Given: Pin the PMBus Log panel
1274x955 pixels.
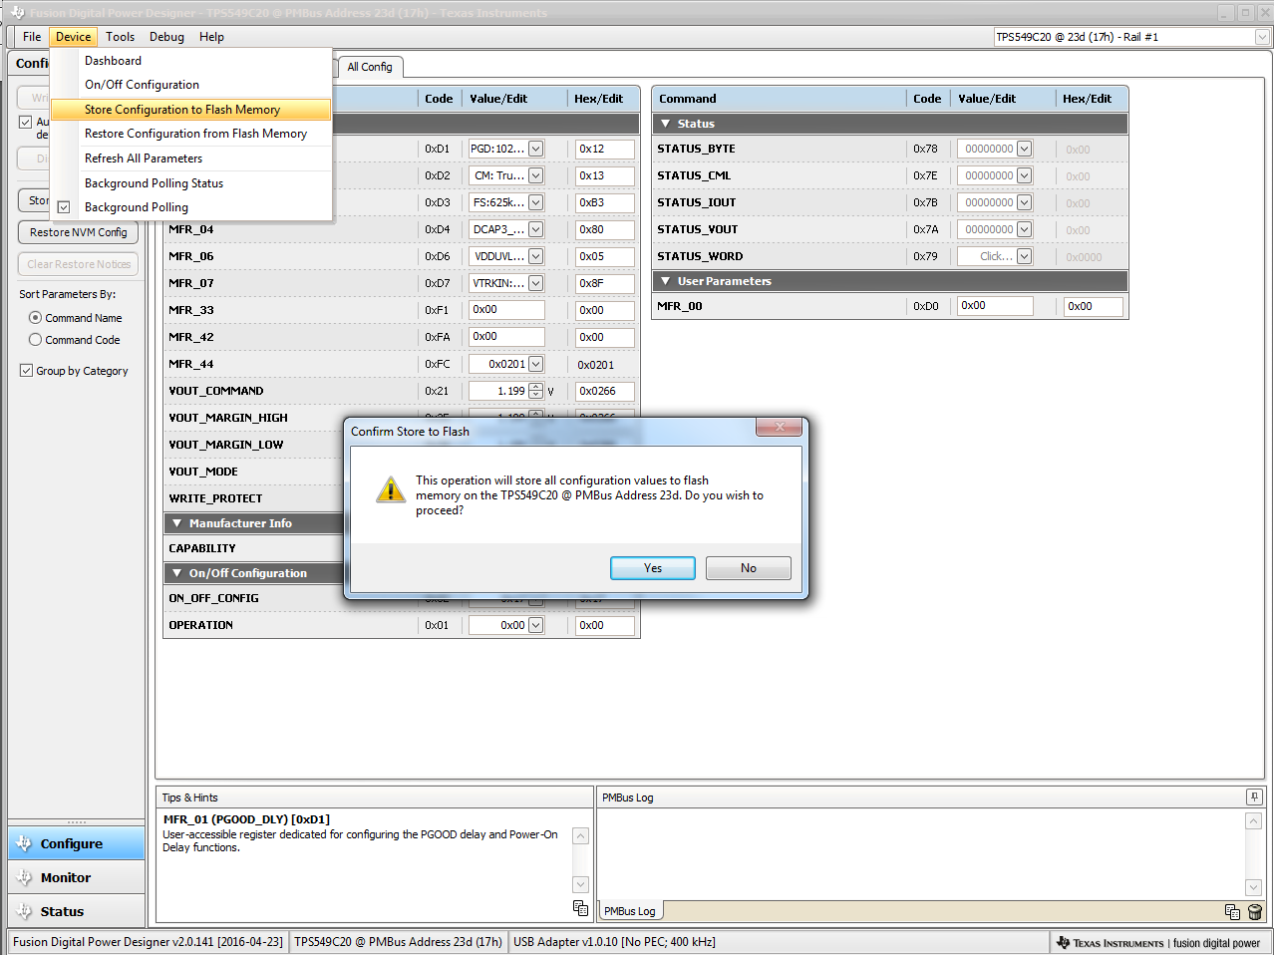Looking at the screenshot, I should [1254, 796].
